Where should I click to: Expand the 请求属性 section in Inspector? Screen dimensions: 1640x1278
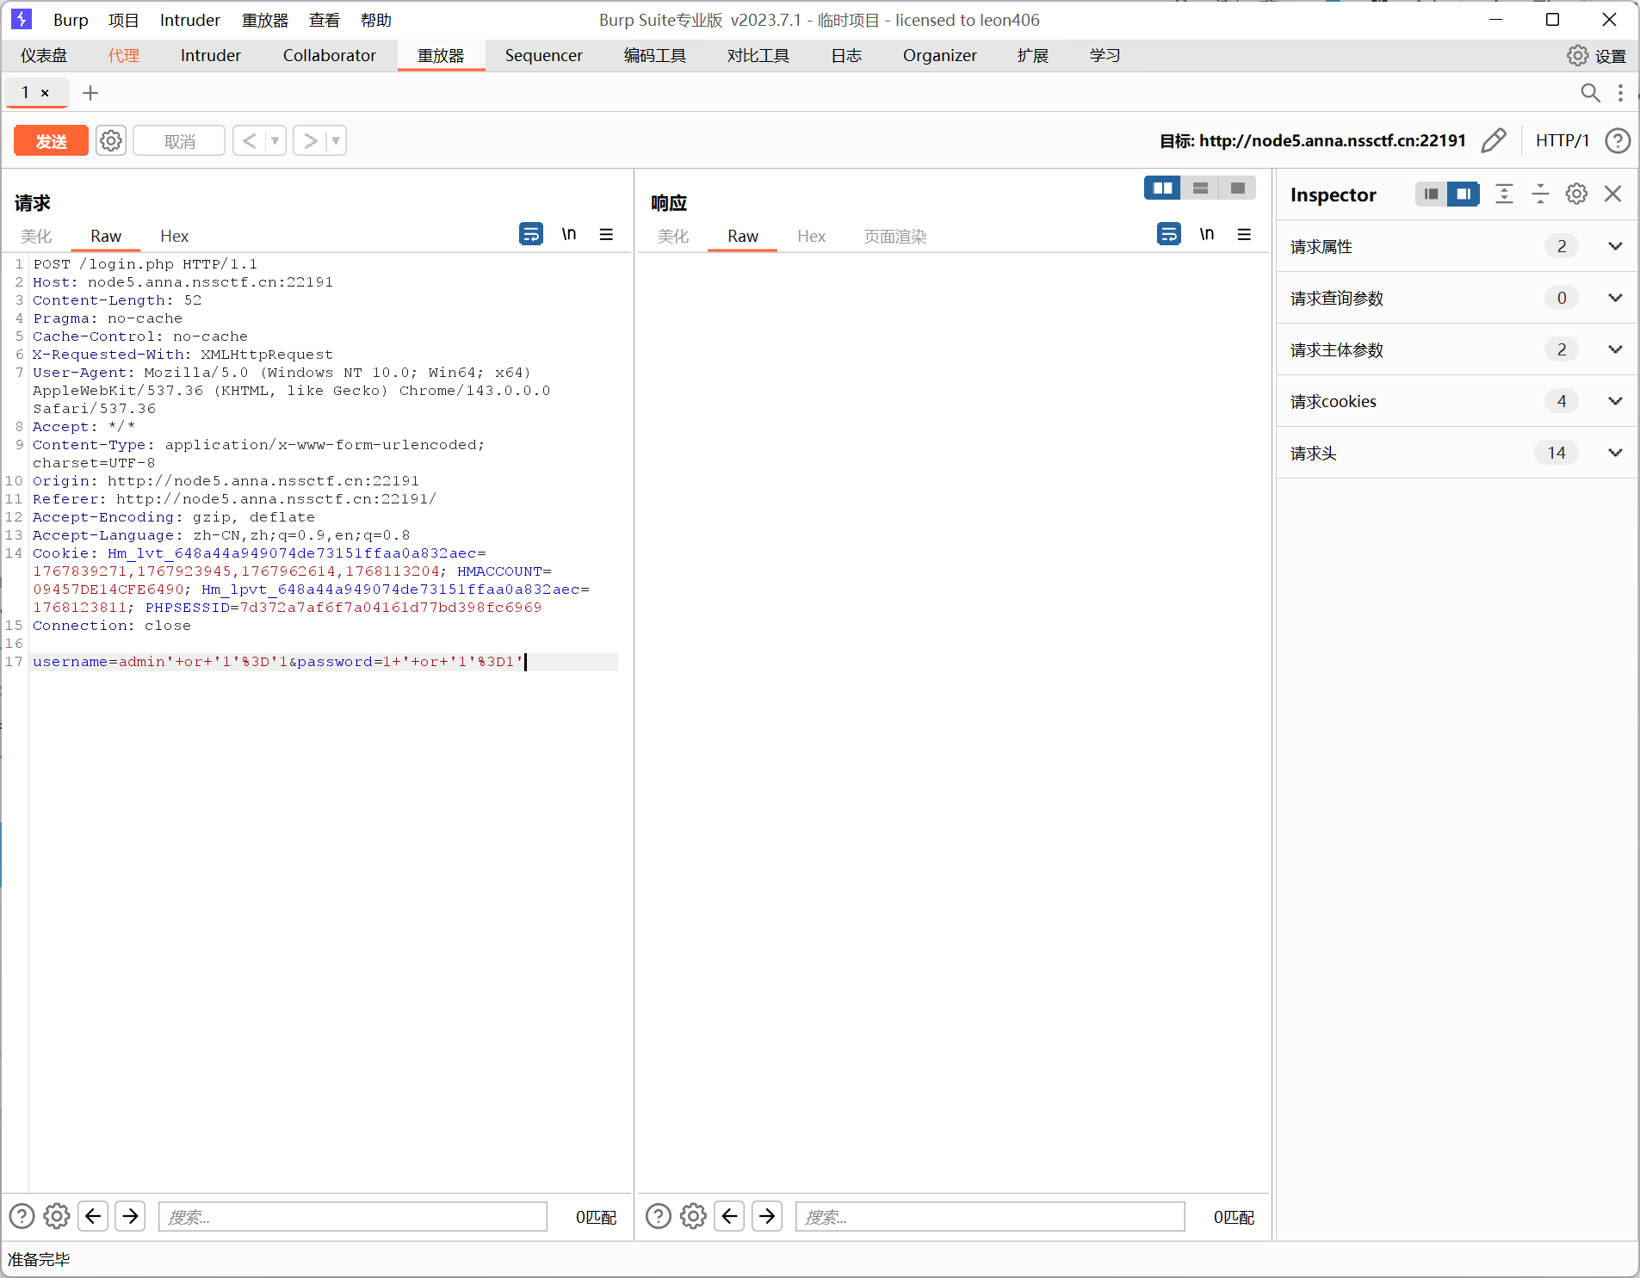pyautogui.click(x=1615, y=246)
